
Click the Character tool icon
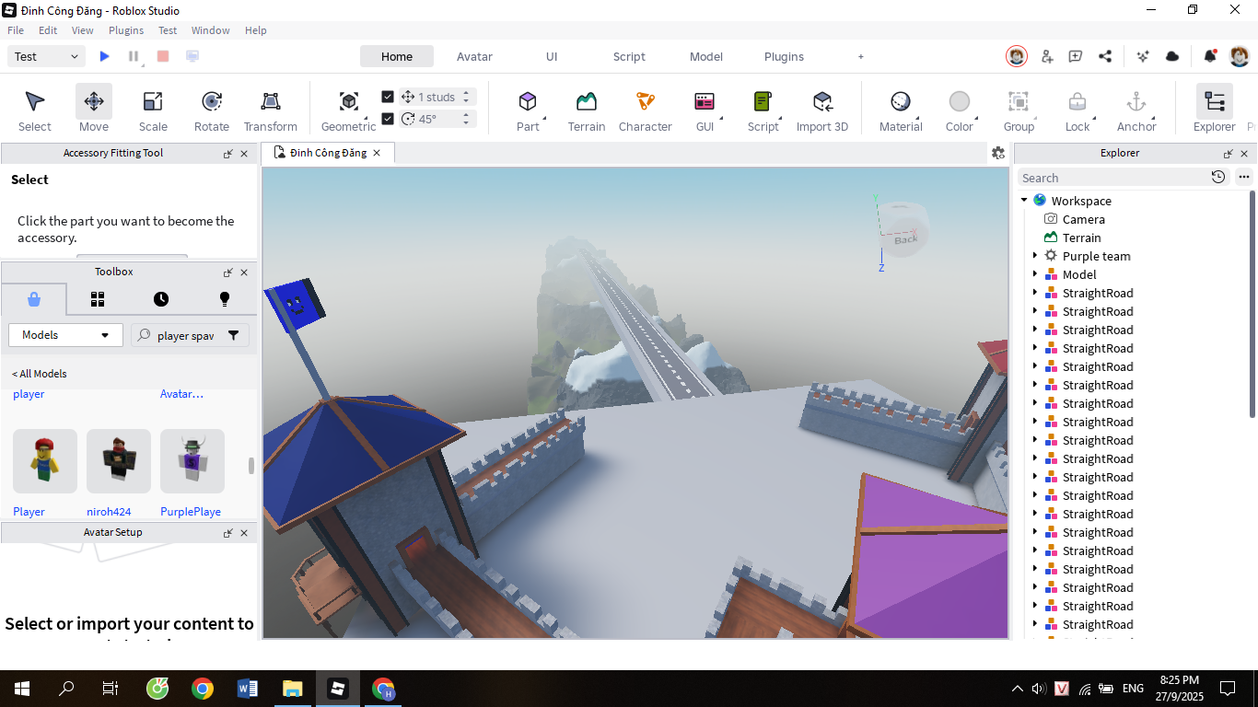(x=645, y=109)
